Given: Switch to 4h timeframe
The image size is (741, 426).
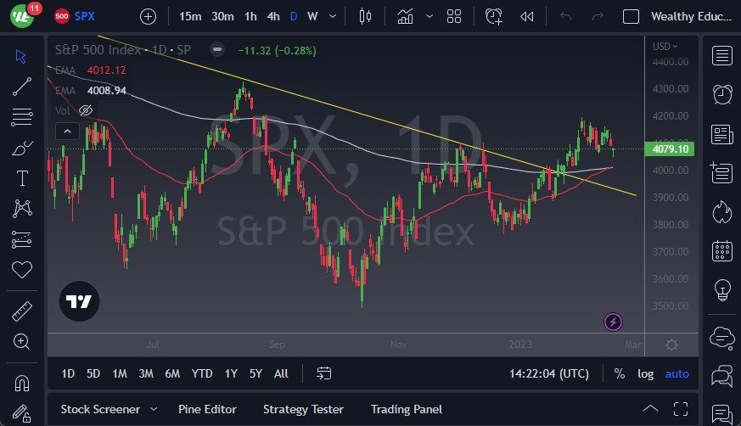Looking at the screenshot, I should (x=272, y=16).
